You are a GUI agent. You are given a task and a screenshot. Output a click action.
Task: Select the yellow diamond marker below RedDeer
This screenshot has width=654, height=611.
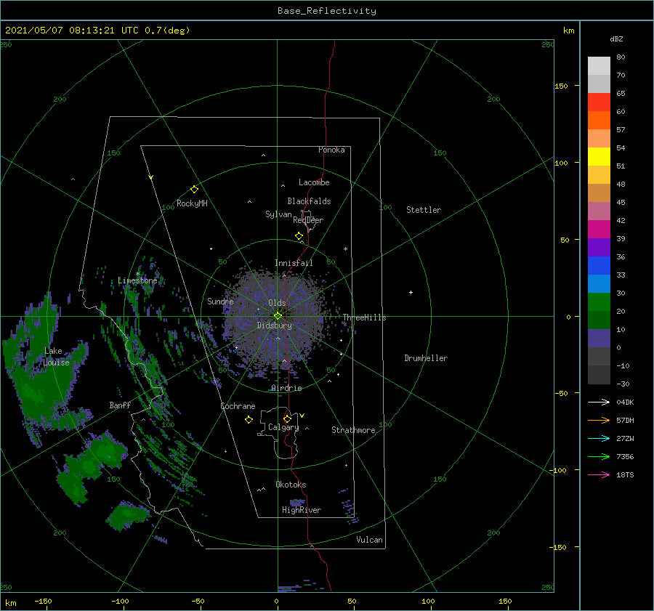click(299, 236)
